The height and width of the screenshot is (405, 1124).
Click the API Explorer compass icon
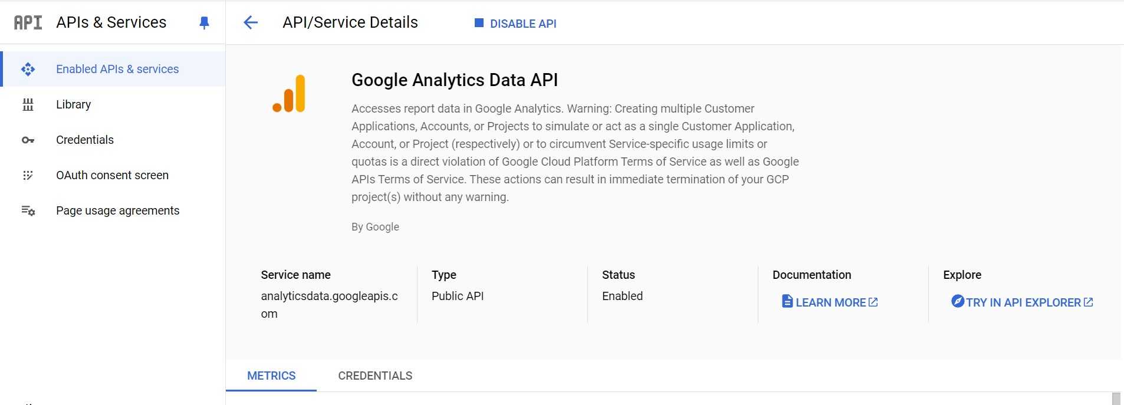[x=958, y=301]
